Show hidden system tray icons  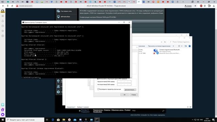[193, 120]
